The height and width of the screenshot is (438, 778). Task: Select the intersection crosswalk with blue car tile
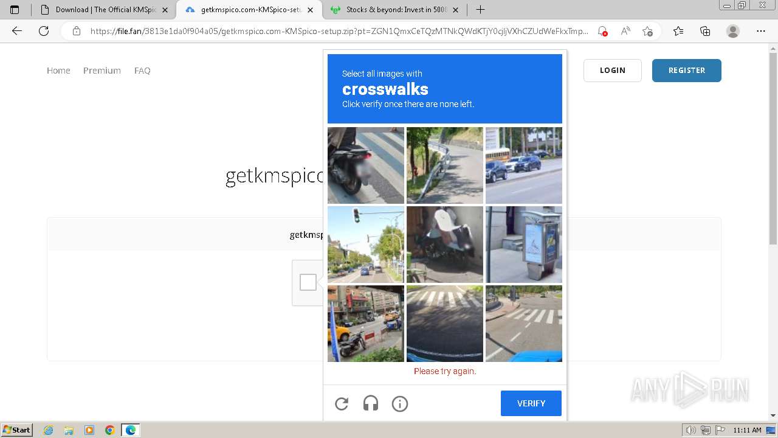click(x=524, y=324)
